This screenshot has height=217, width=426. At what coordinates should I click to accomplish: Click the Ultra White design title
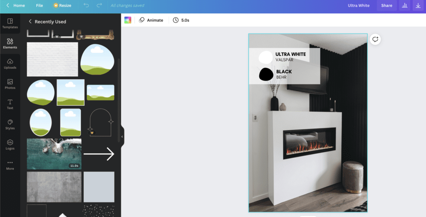358,5
